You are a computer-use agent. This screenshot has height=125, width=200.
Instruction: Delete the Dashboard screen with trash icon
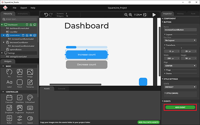coord(27,25)
